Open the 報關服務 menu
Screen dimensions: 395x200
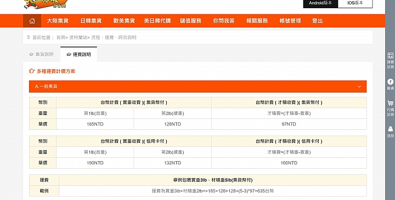[x=257, y=21]
